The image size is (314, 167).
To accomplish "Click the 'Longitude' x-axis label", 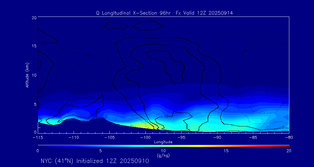I will pos(163,142).
